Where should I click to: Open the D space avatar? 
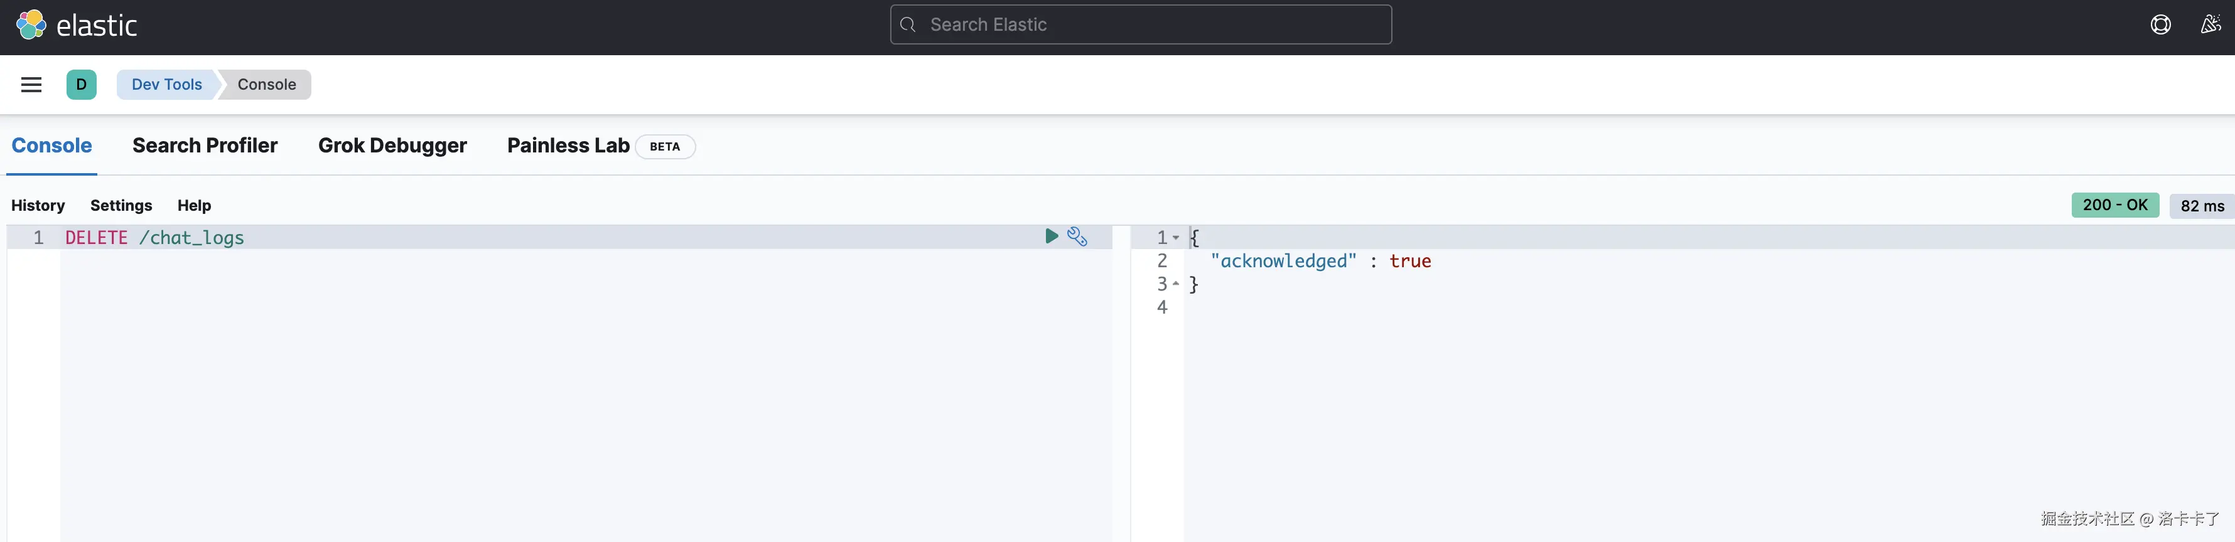coord(82,85)
